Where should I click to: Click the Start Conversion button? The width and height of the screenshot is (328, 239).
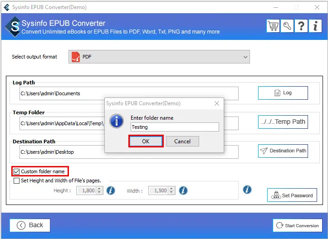coord(298,225)
